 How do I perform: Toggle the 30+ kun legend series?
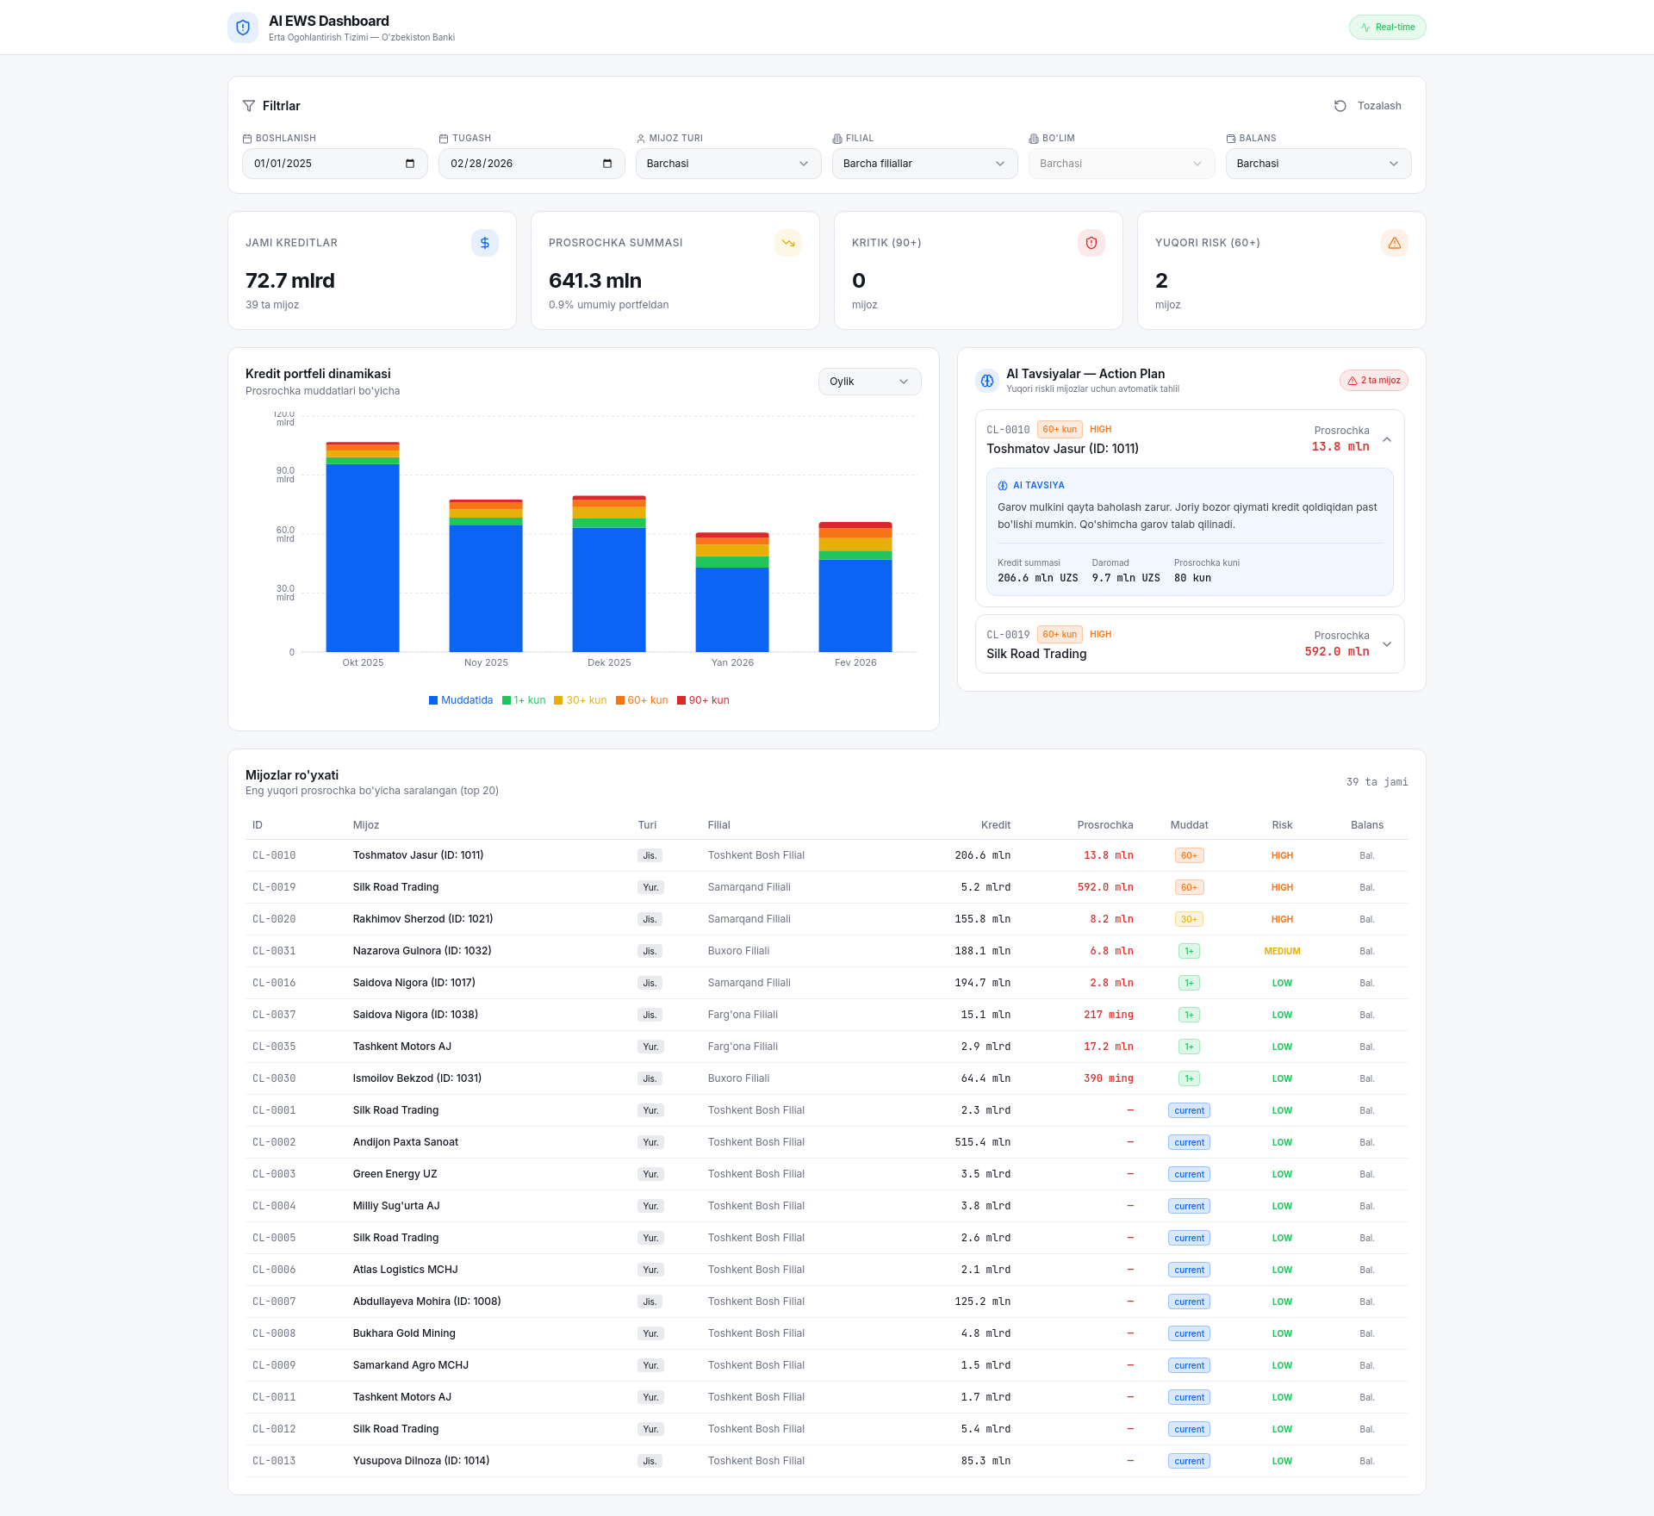[581, 700]
